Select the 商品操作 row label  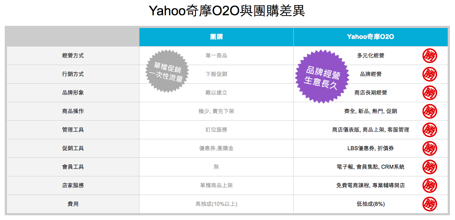(73, 111)
